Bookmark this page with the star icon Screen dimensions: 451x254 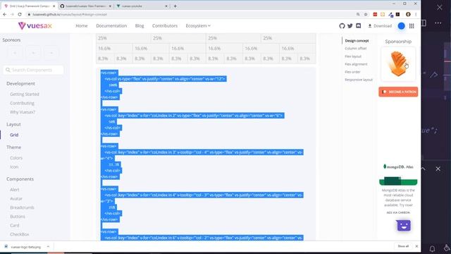tap(366, 14)
